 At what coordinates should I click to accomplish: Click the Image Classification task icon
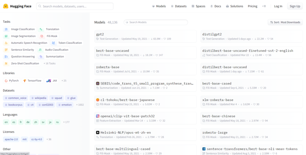(x=6, y=29)
